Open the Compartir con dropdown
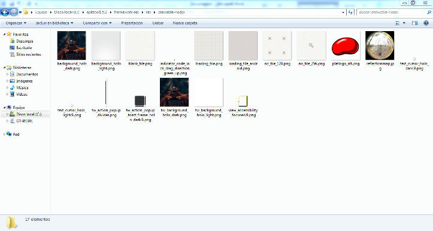The image size is (433, 231). coord(97,23)
